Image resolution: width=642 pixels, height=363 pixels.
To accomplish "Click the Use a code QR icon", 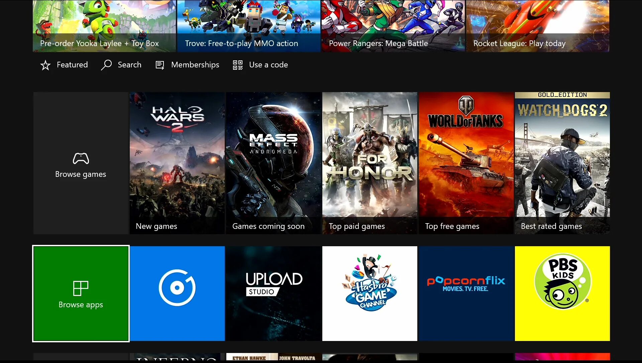I will 237,65.
